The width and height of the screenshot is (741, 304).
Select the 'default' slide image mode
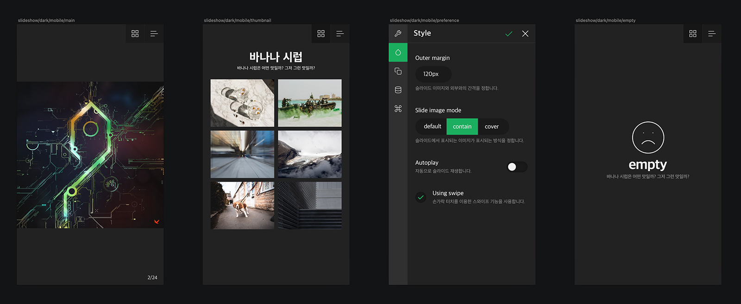point(432,127)
